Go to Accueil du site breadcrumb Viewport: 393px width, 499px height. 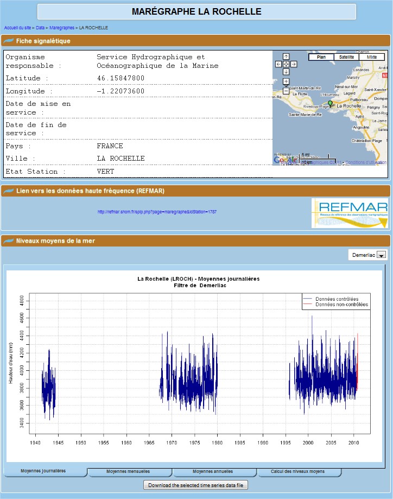[17, 27]
